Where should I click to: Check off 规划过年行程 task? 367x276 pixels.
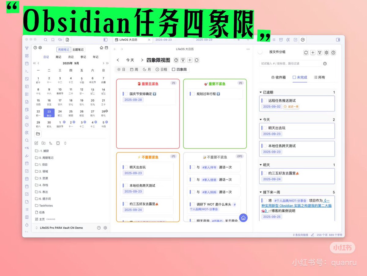[x=193, y=94]
